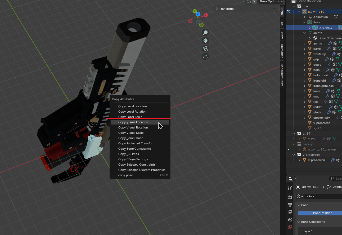
Task: Open the Render properties tab icon
Action: click(290, 197)
